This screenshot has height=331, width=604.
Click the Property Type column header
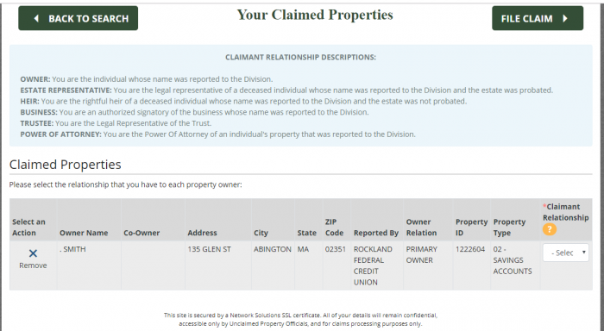tap(509, 227)
